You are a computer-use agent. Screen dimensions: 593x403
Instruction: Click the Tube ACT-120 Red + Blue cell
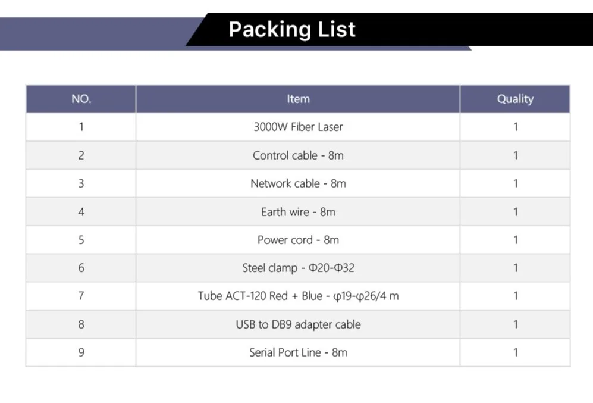pyautogui.click(x=298, y=296)
